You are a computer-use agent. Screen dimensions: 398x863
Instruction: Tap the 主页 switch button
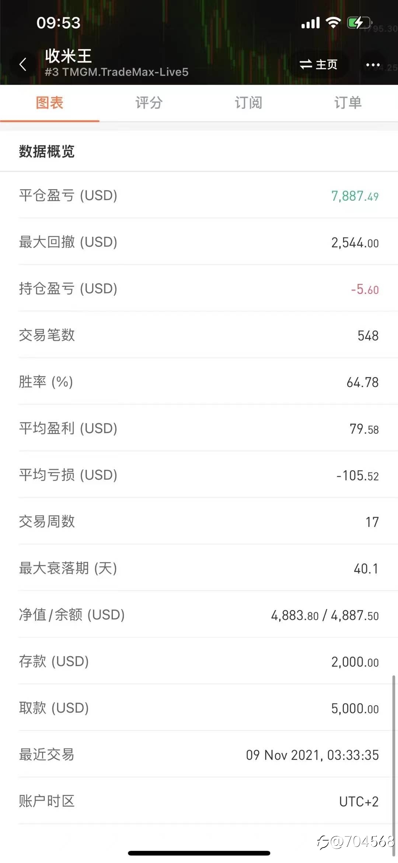pyautogui.click(x=319, y=65)
